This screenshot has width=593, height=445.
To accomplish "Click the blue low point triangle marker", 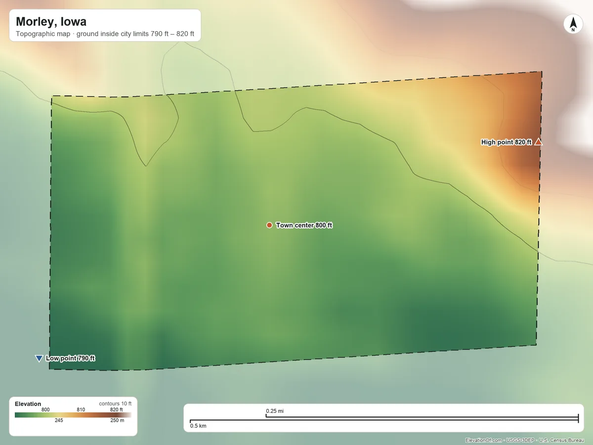I will (39, 358).
